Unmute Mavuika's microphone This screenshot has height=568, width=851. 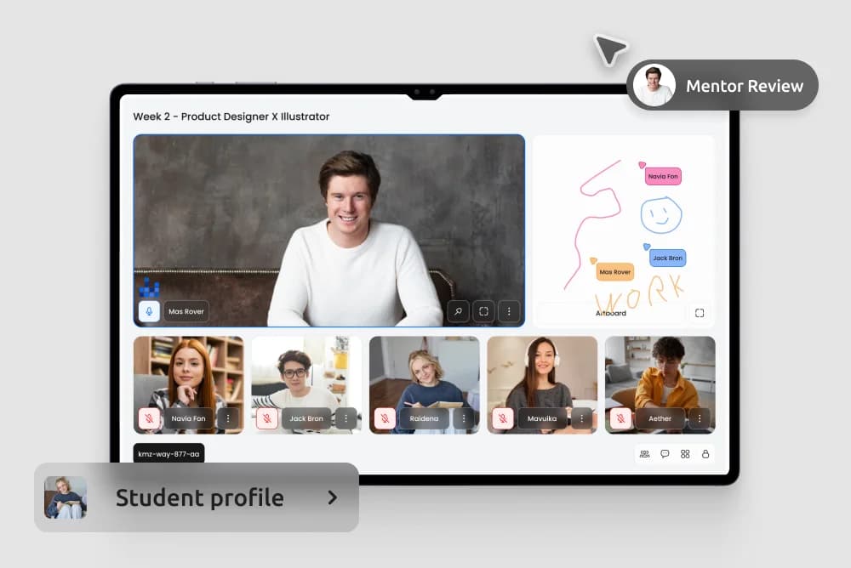point(503,418)
